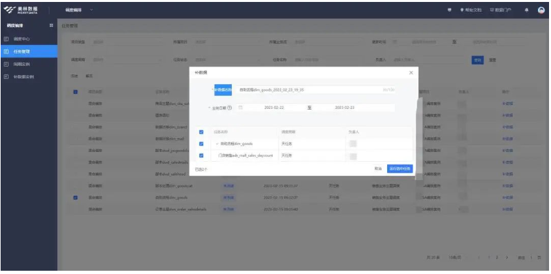Click the notification bell icon
This screenshot has width=551, height=274.
pyautogui.click(x=527, y=10)
